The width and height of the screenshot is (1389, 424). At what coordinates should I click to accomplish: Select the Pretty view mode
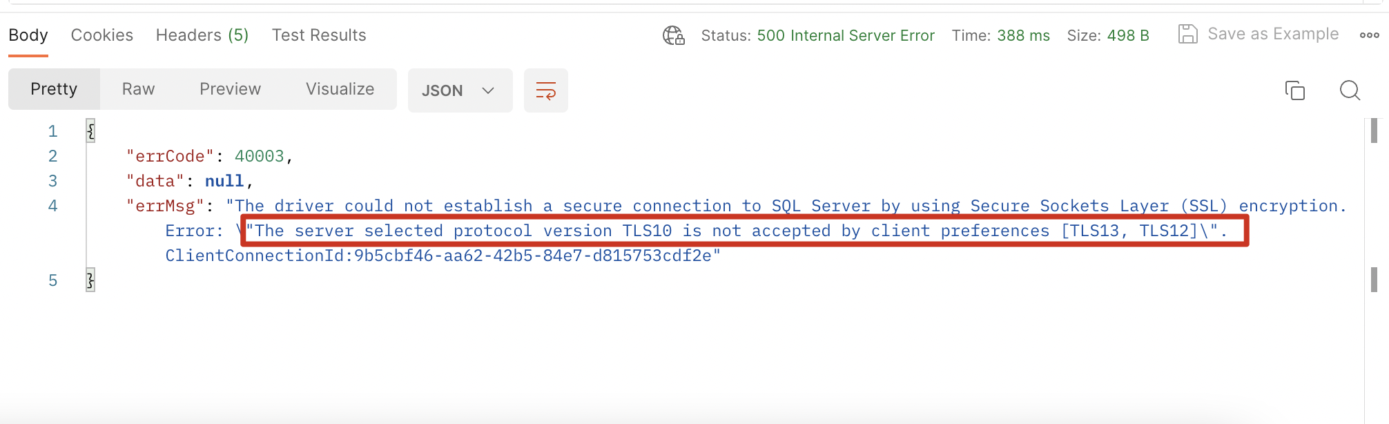click(x=54, y=89)
